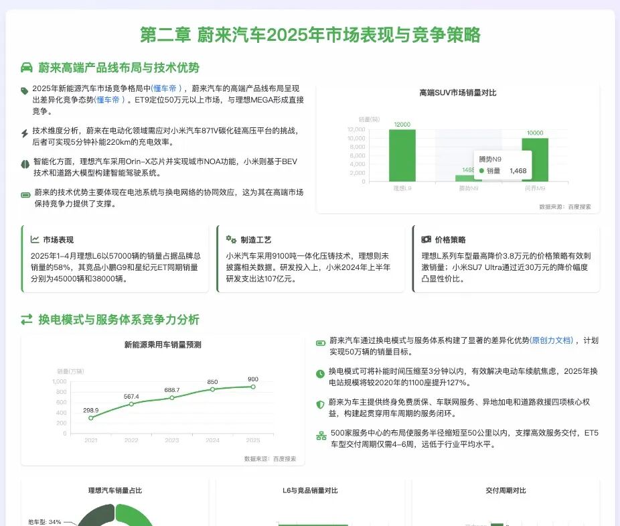Image resolution: width=620 pixels, height=526 pixels.
Task: Click the 2024 data point 850
Action: [212, 389]
